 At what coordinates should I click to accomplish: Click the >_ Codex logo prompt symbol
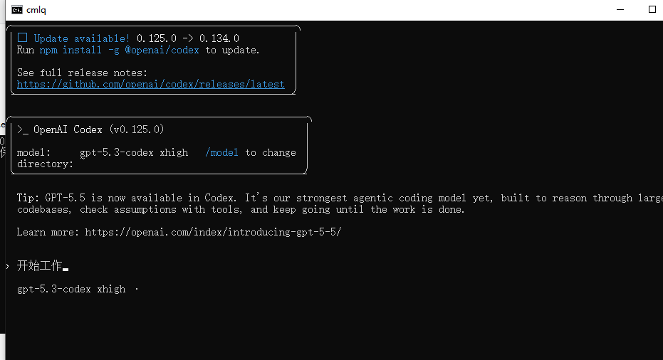click(x=23, y=129)
